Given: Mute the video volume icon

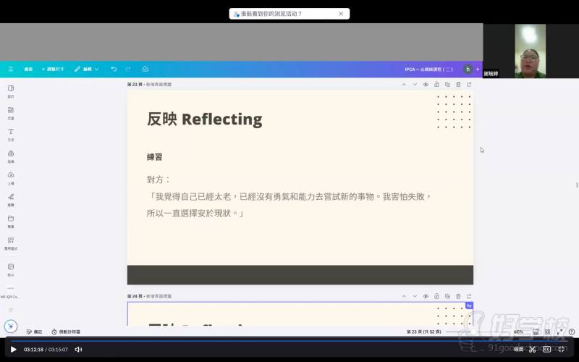Looking at the screenshot, I should [78, 350].
